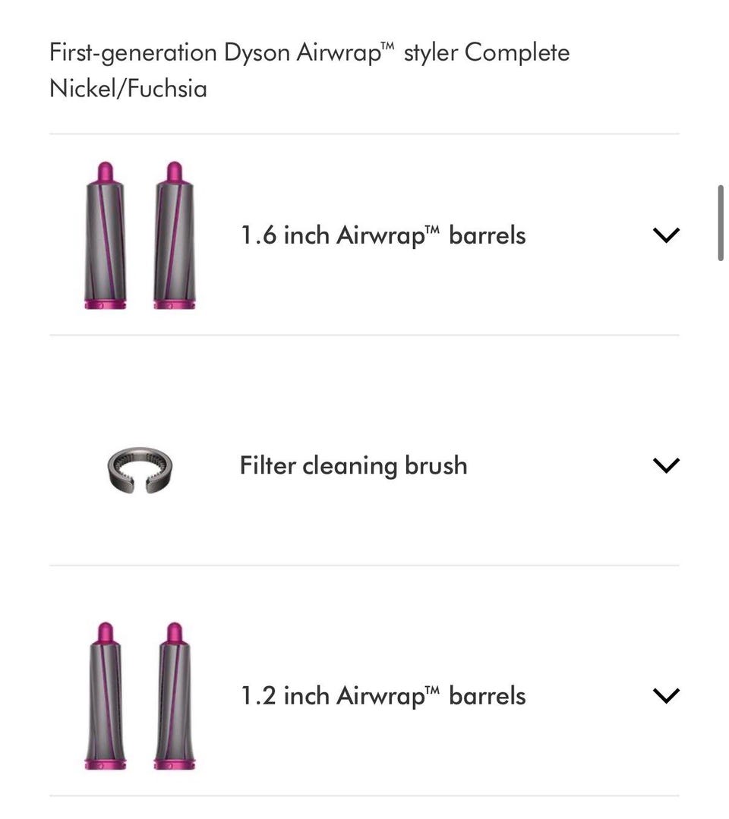Viewport: 729px width, 819px height.
Task: Click the vertical scrollbar thumb on the right
Action: pyautogui.click(x=721, y=222)
